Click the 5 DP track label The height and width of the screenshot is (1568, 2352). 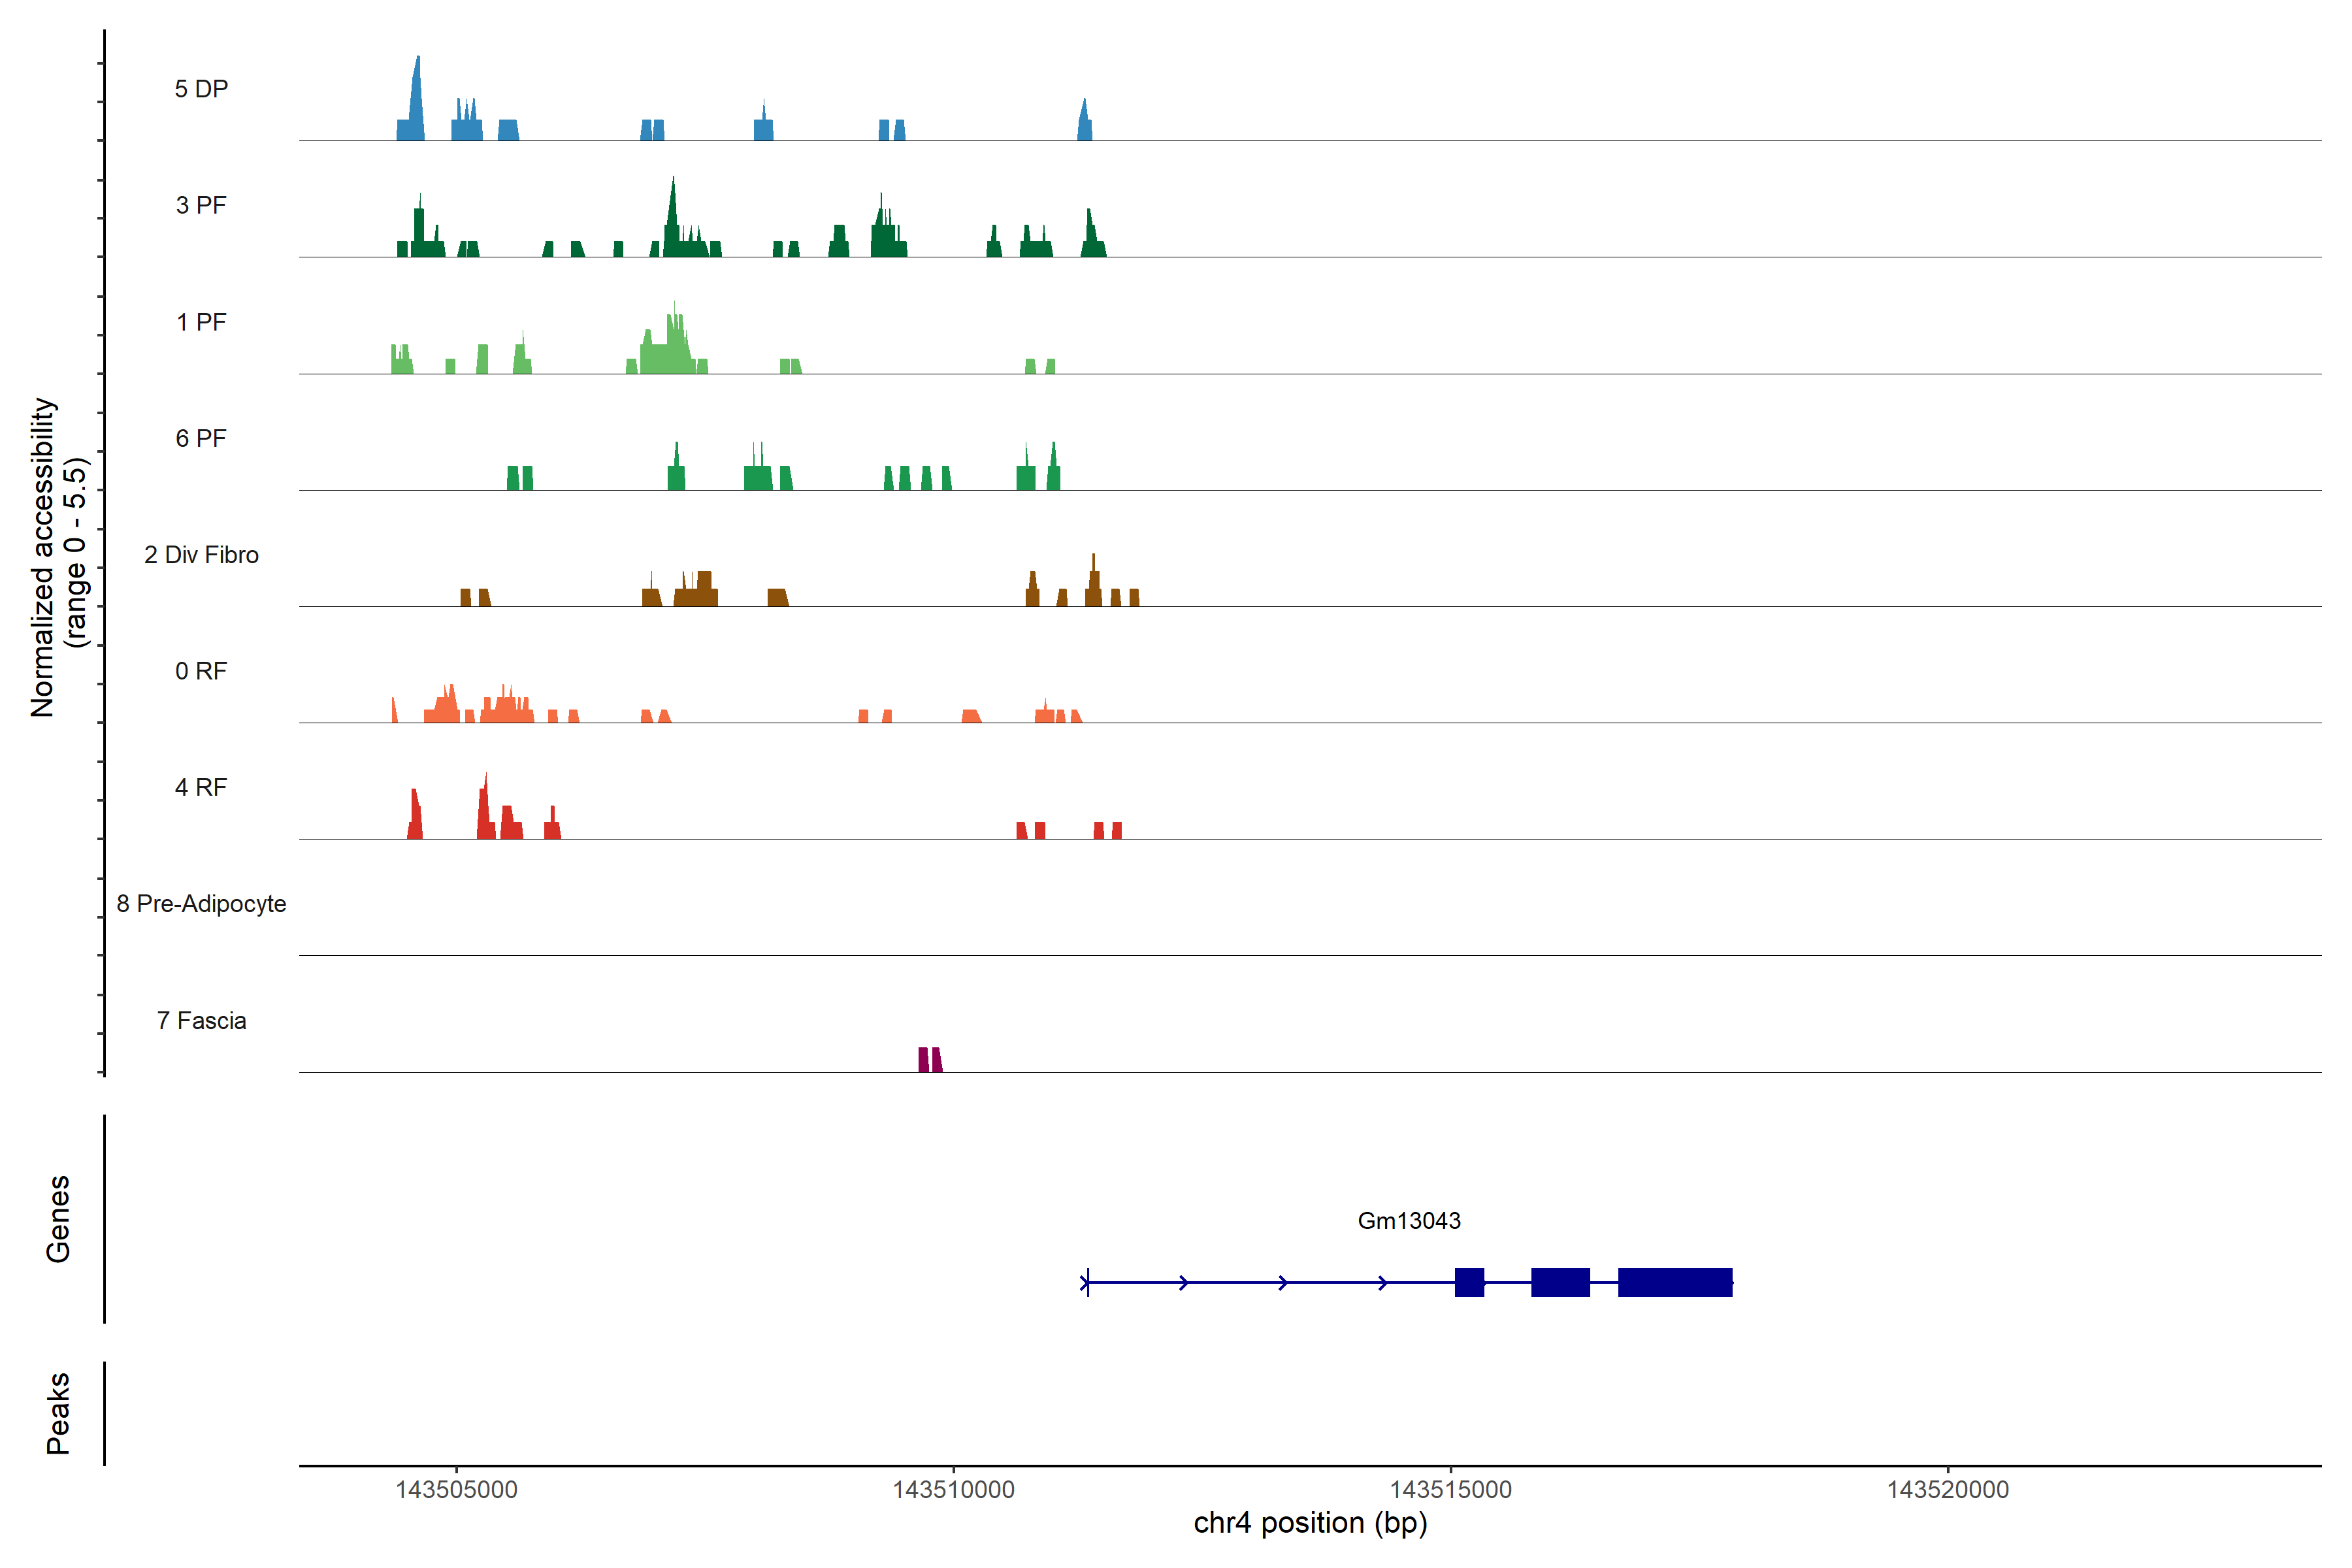tap(201, 89)
